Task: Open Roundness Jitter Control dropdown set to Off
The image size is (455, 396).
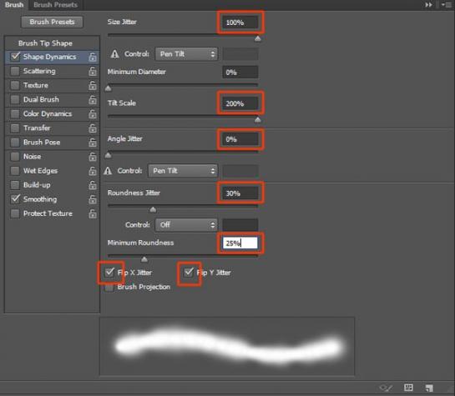Action: (186, 225)
